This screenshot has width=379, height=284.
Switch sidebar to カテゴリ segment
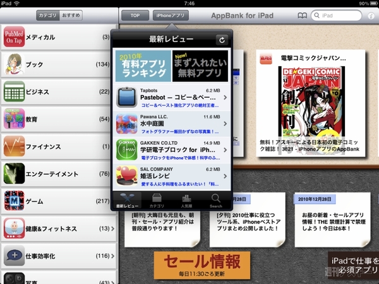(47, 15)
